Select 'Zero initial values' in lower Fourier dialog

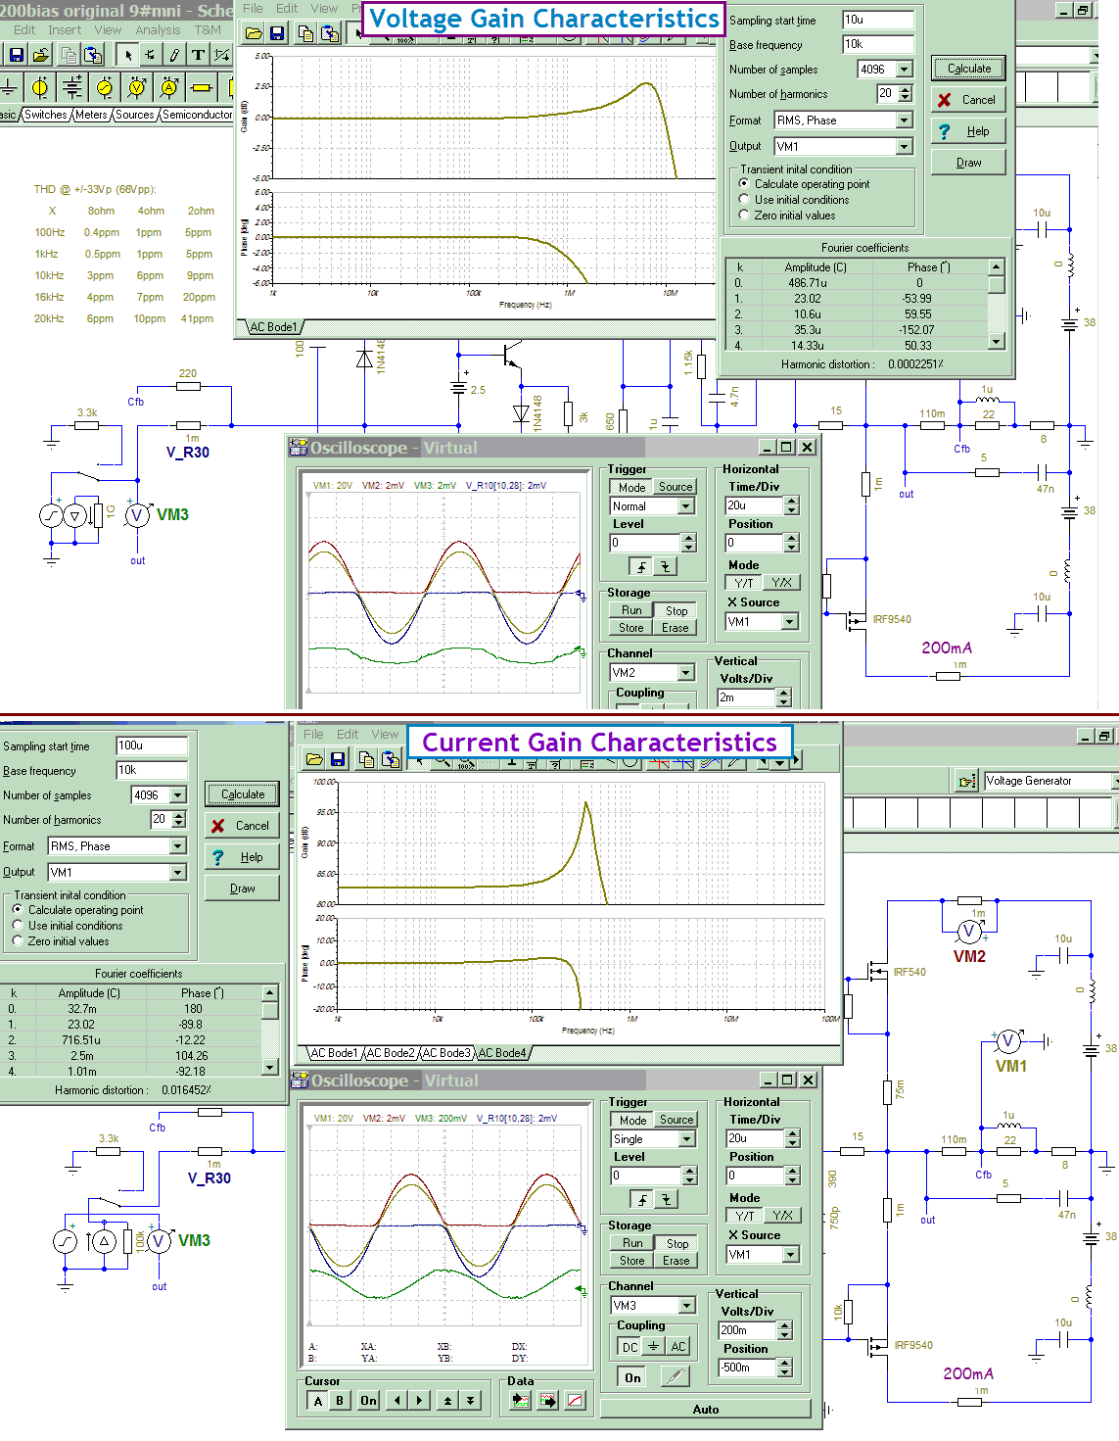(x=61, y=941)
